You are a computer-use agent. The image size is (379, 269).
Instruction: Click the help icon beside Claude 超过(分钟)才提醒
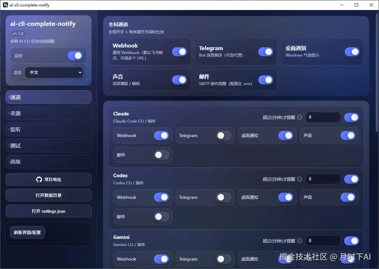click(300, 117)
